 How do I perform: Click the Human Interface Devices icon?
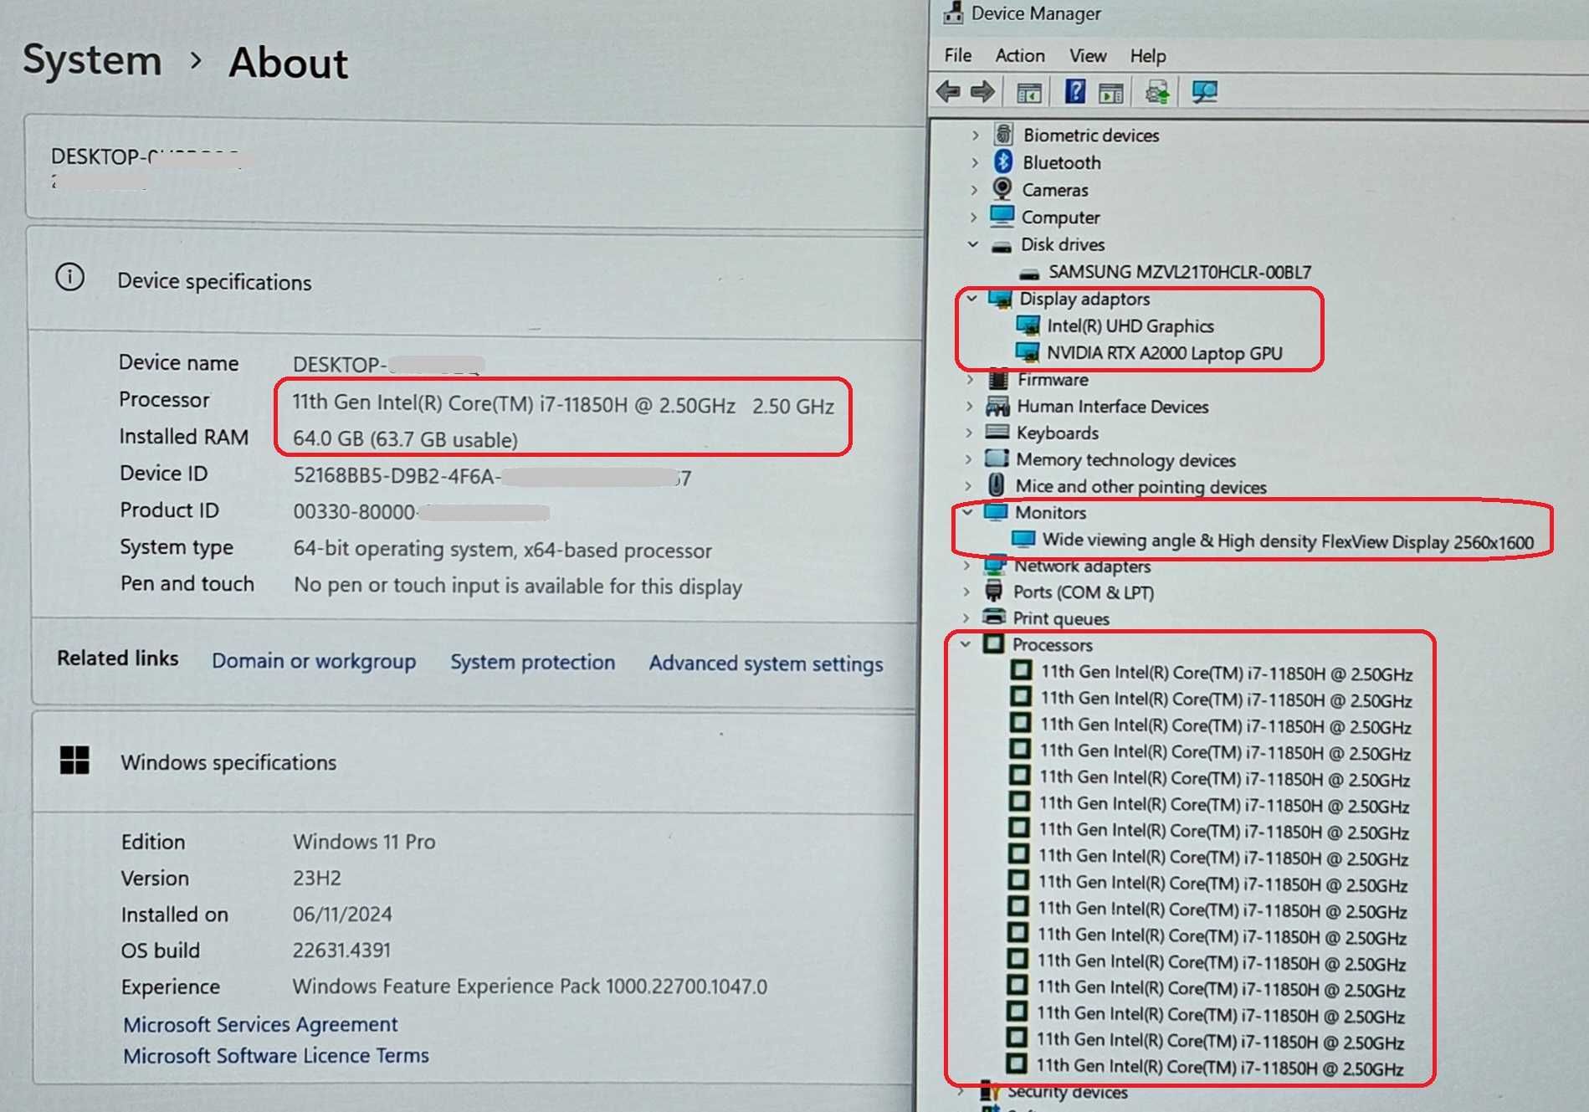997,406
